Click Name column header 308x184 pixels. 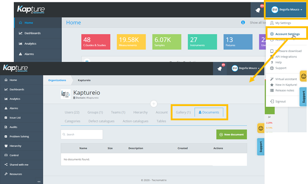coord(83,148)
